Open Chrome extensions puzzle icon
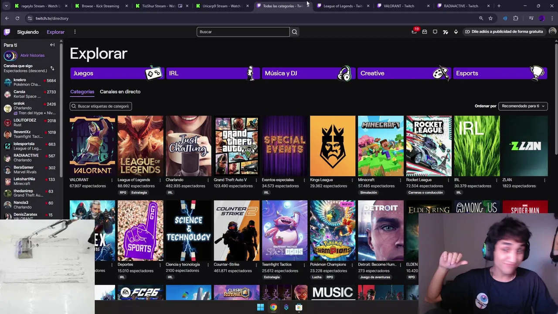The height and width of the screenshot is (314, 558). point(516,18)
